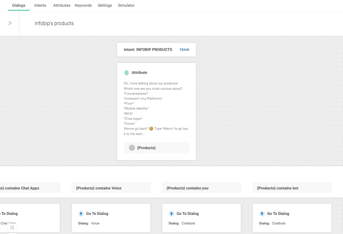Go to the Keywords tab
Image resolution: width=343 pixels, height=234 pixels.
(83, 6)
